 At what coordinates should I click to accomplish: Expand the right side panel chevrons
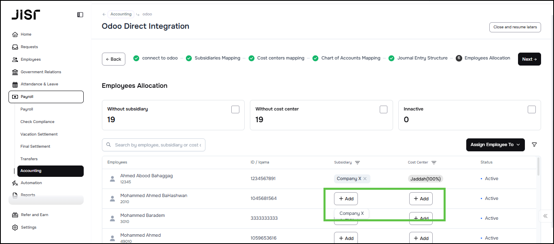pos(546,216)
